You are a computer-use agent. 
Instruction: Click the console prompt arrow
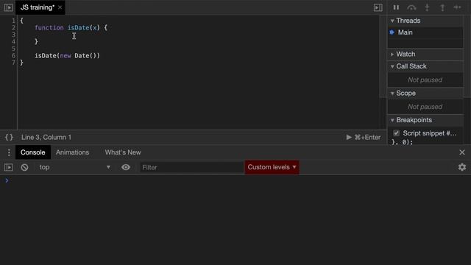coord(7,180)
